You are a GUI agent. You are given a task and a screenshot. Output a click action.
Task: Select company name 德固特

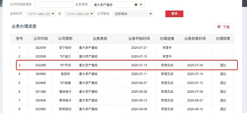click(x=65, y=74)
